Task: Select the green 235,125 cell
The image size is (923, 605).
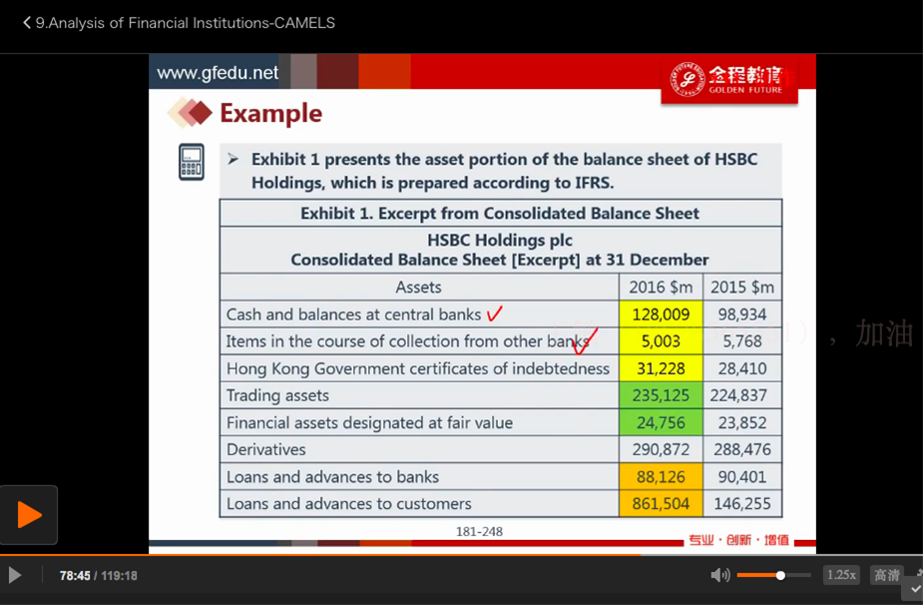Action: tap(661, 395)
